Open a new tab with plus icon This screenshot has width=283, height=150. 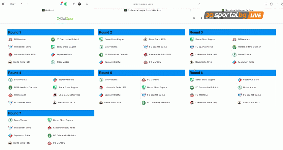coord(276,4)
